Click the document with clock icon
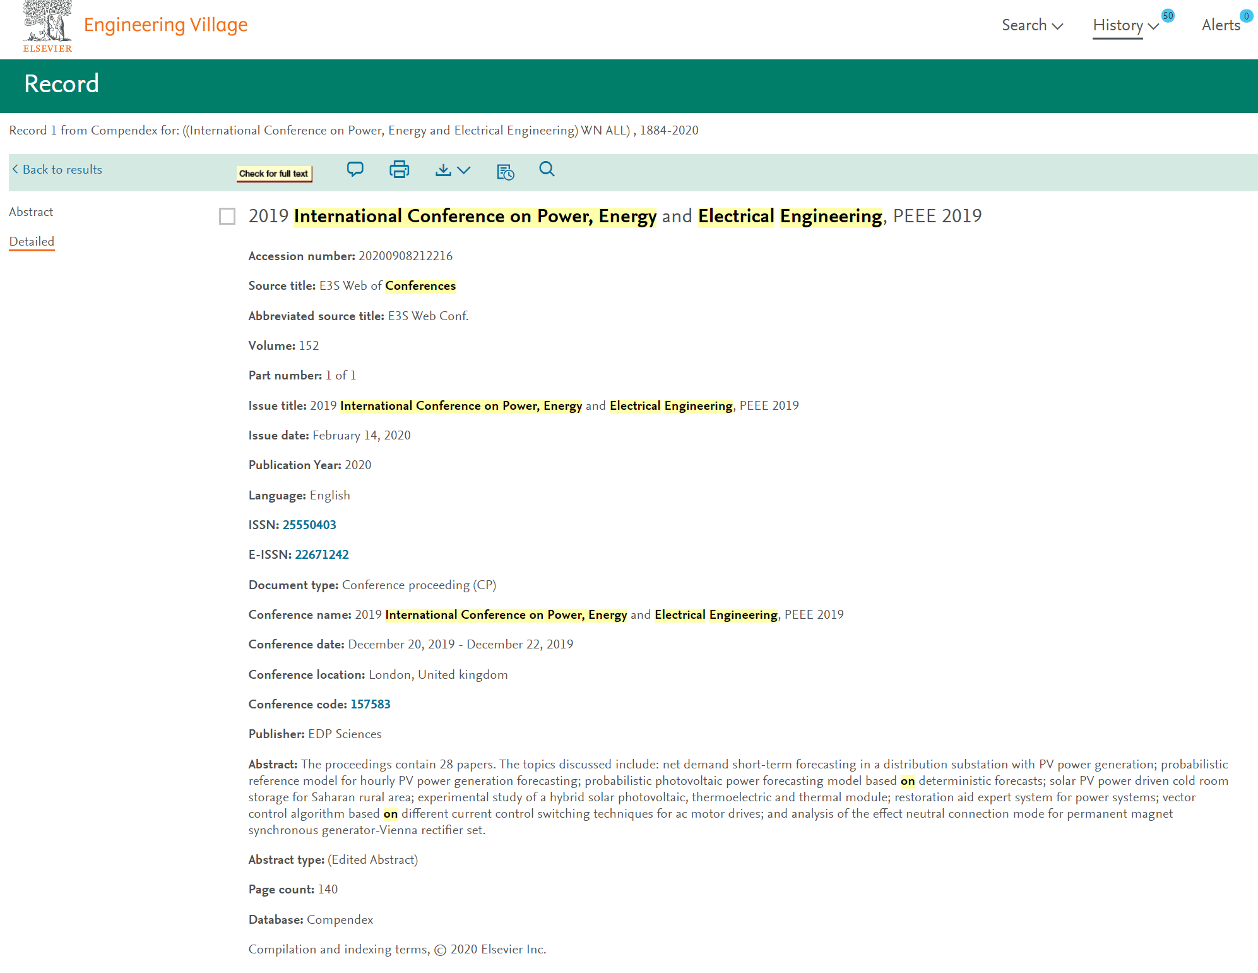The height and width of the screenshot is (973, 1258). [x=505, y=171]
